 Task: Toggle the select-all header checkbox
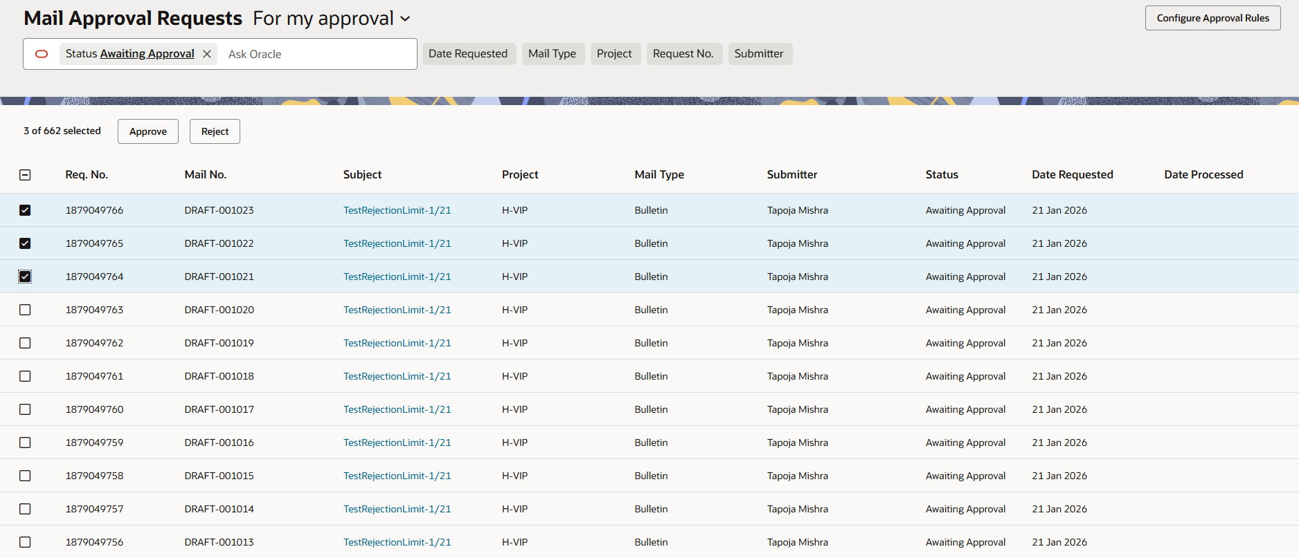point(25,175)
